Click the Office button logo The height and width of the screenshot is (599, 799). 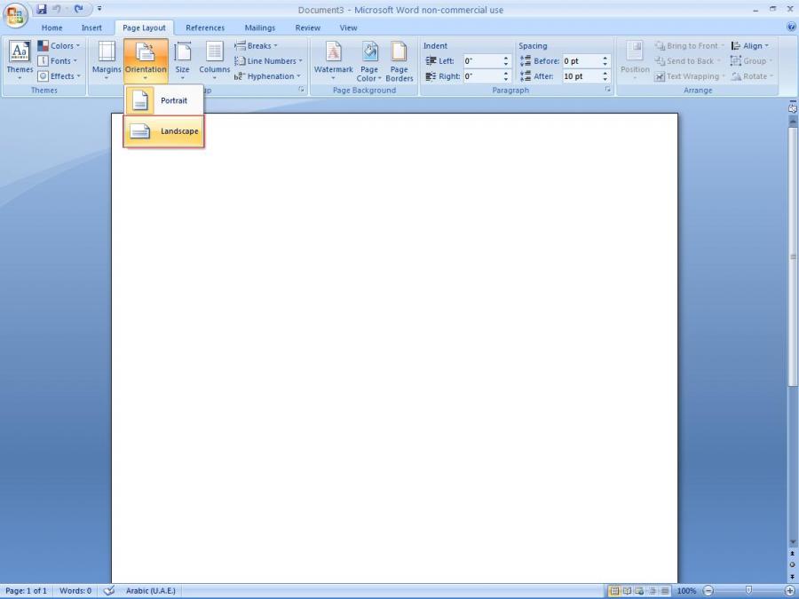16,17
